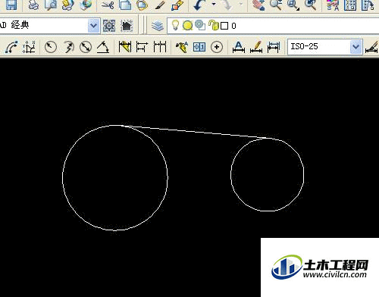Click layer 0 color swatch square
The width and height of the screenshot is (379, 297).
(224, 26)
